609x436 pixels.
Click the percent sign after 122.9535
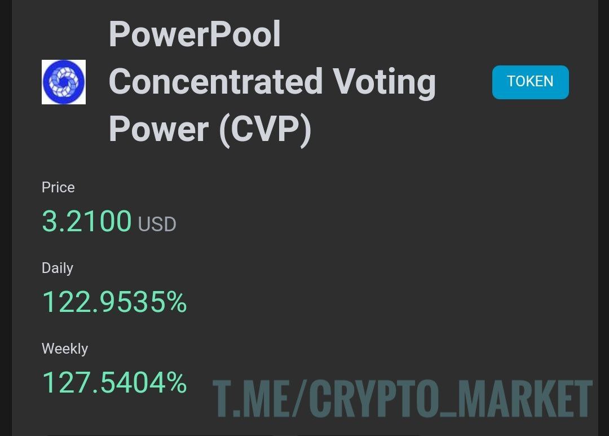coord(175,302)
